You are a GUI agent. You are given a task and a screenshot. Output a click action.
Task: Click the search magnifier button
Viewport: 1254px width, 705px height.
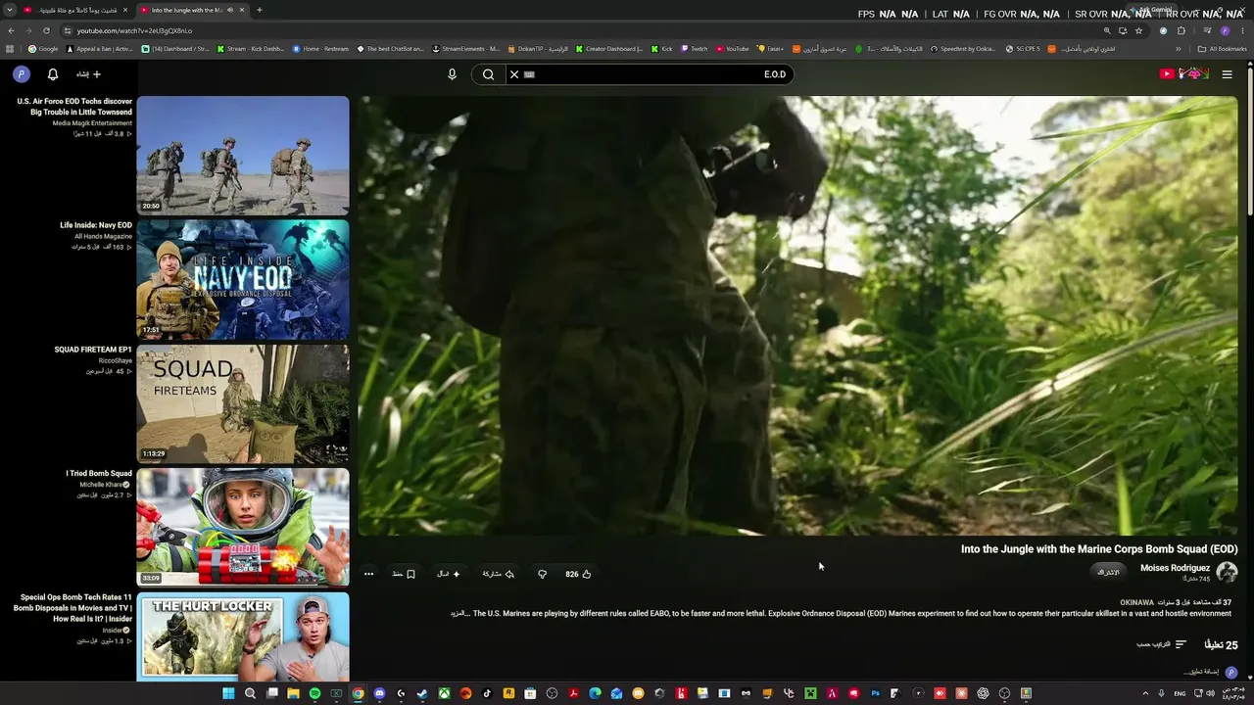pos(488,74)
